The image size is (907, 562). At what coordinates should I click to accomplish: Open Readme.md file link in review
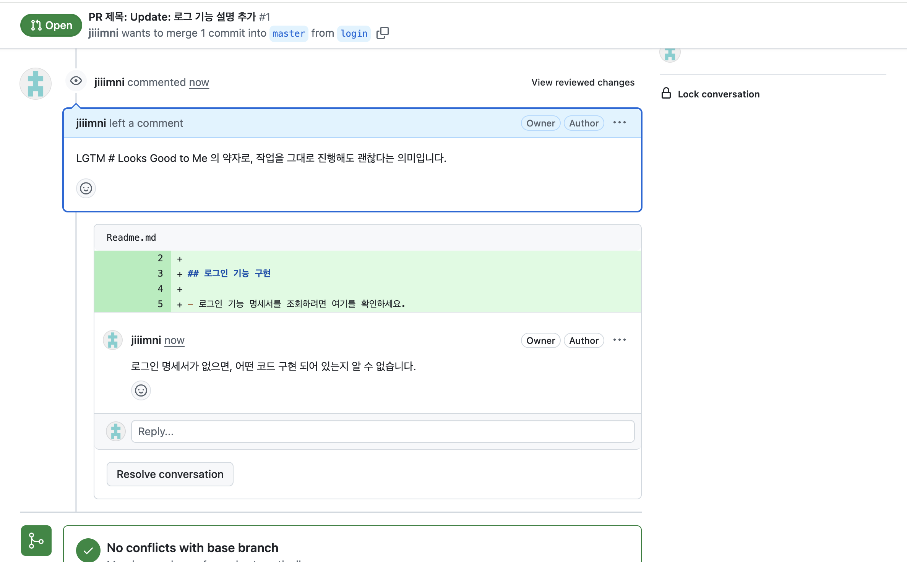(x=131, y=237)
